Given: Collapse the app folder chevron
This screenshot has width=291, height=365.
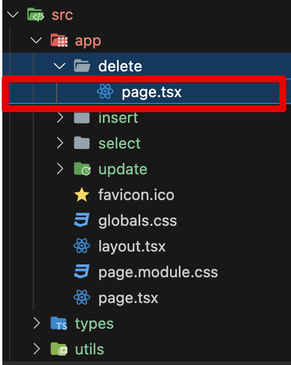Looking at the screenshot, I should coord(36,40).
